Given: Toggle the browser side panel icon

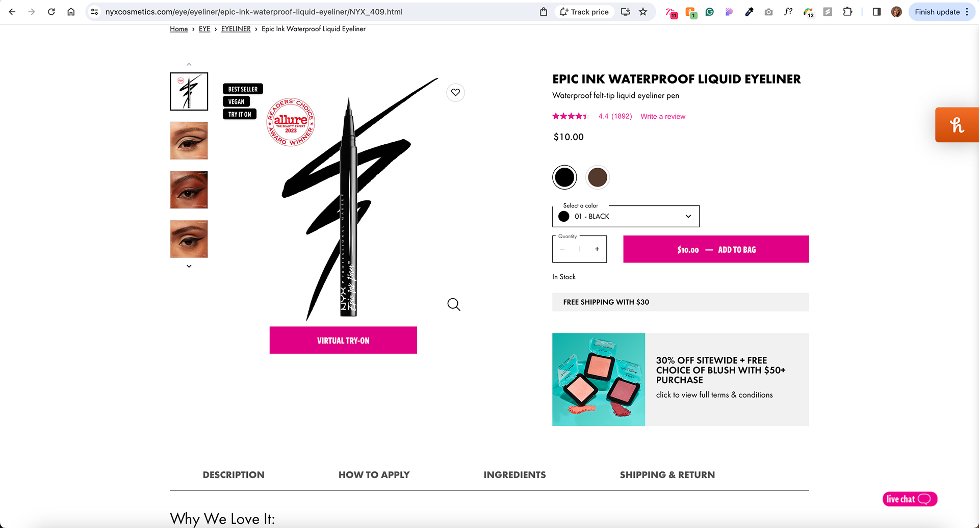Looking at the screenshot, I should click(877, 12).
